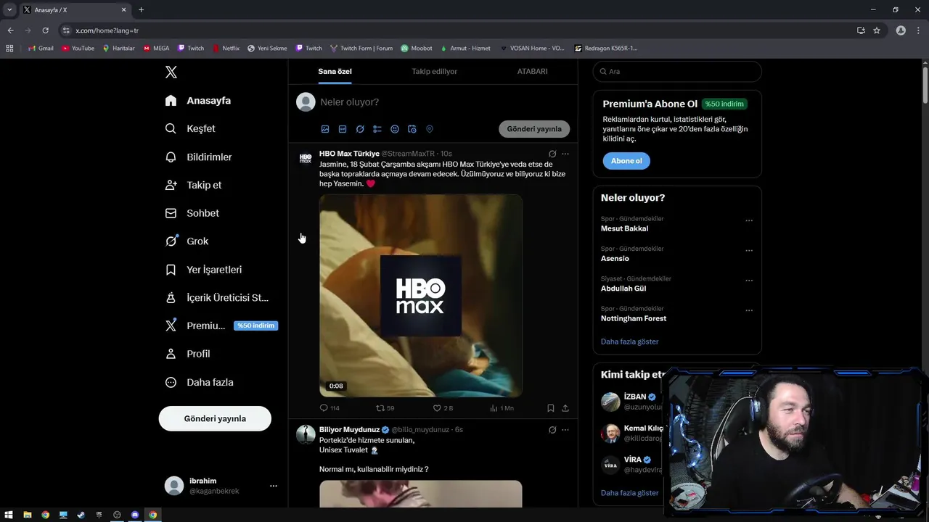The width and height of the screenshot is (929, 522).
Task: Open options for Asensio trend
Action: (x=749, y=251)
